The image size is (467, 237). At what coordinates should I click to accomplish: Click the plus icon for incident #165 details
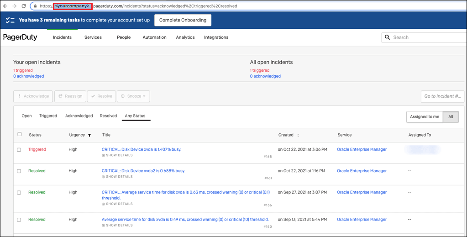[x=103, y=155]
